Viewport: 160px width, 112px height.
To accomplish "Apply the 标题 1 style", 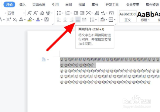I will pyautogui.click(x=145, y=16).
